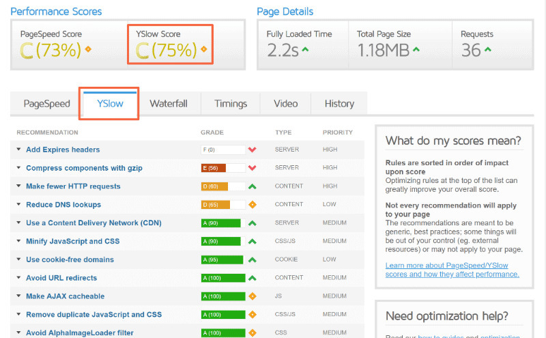Click the Need optimization help heading
Image resolution: width=546 pixels, height=338 pixels.
coord(447,316)
